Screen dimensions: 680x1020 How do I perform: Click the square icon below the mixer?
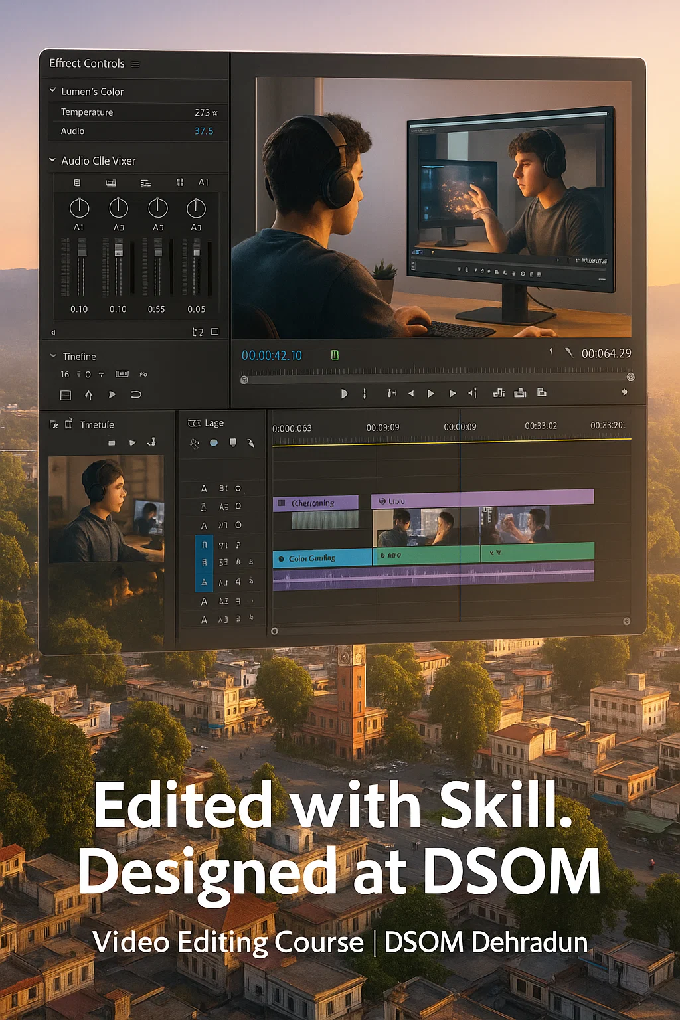pyautogui.click(x=214, y=332)
